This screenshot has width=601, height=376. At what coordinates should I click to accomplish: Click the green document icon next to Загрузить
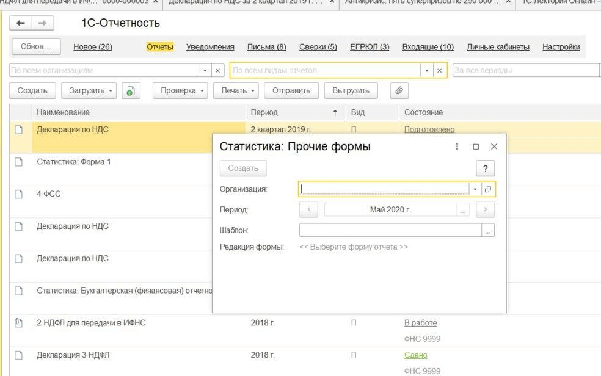point(130,90)
